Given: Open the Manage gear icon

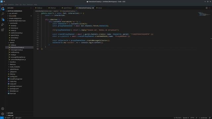Looking at the screenshot, I should click(3, 114).
